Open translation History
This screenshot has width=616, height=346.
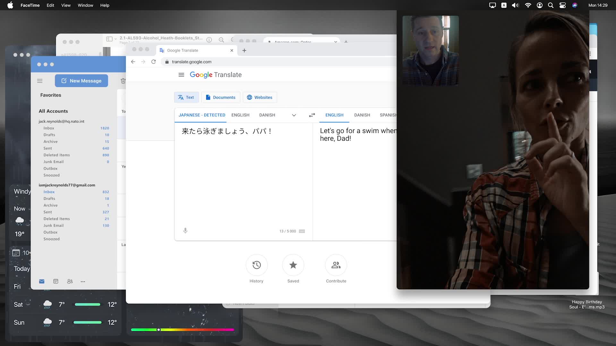tap(257, 265)
